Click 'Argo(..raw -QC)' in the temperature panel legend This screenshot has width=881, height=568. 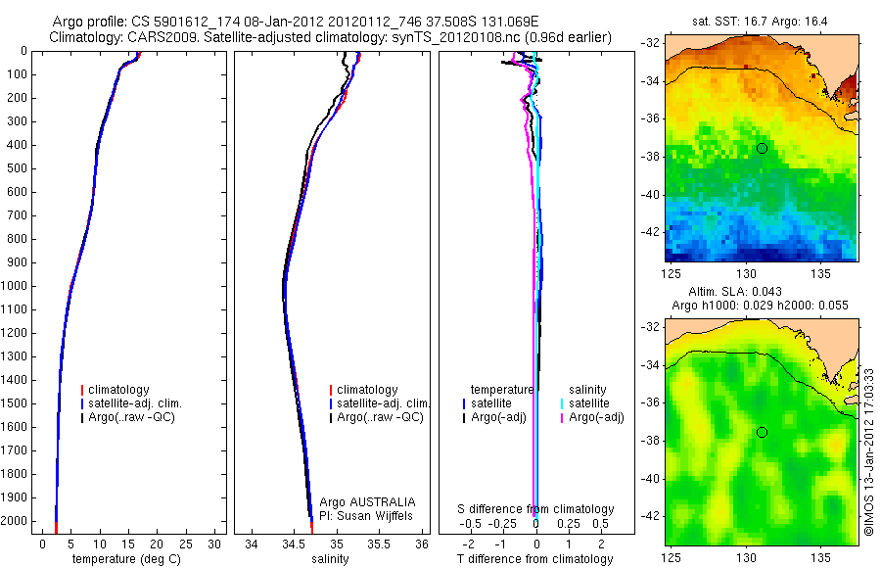pos(131,417)
